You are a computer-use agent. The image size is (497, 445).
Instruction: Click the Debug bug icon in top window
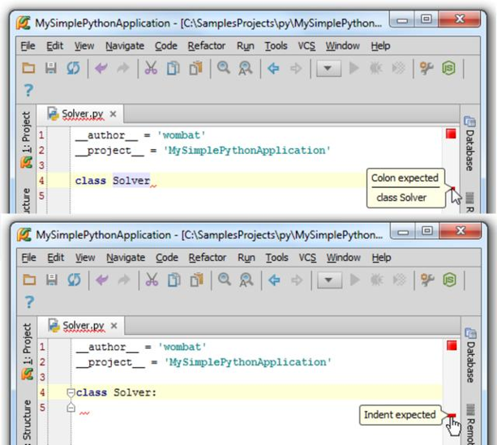376,68
